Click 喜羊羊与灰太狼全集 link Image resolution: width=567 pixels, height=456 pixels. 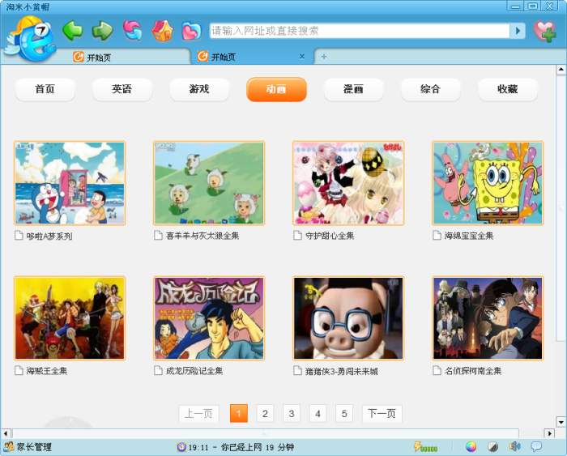pos(202,236)
